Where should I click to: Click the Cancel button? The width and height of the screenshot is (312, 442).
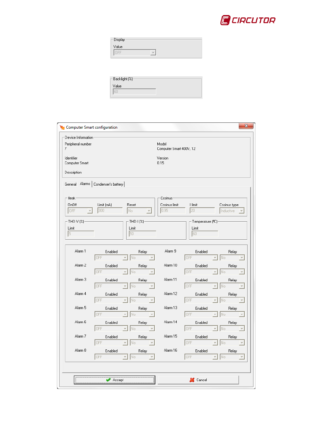pyautogui.click(x=198, y=380)
